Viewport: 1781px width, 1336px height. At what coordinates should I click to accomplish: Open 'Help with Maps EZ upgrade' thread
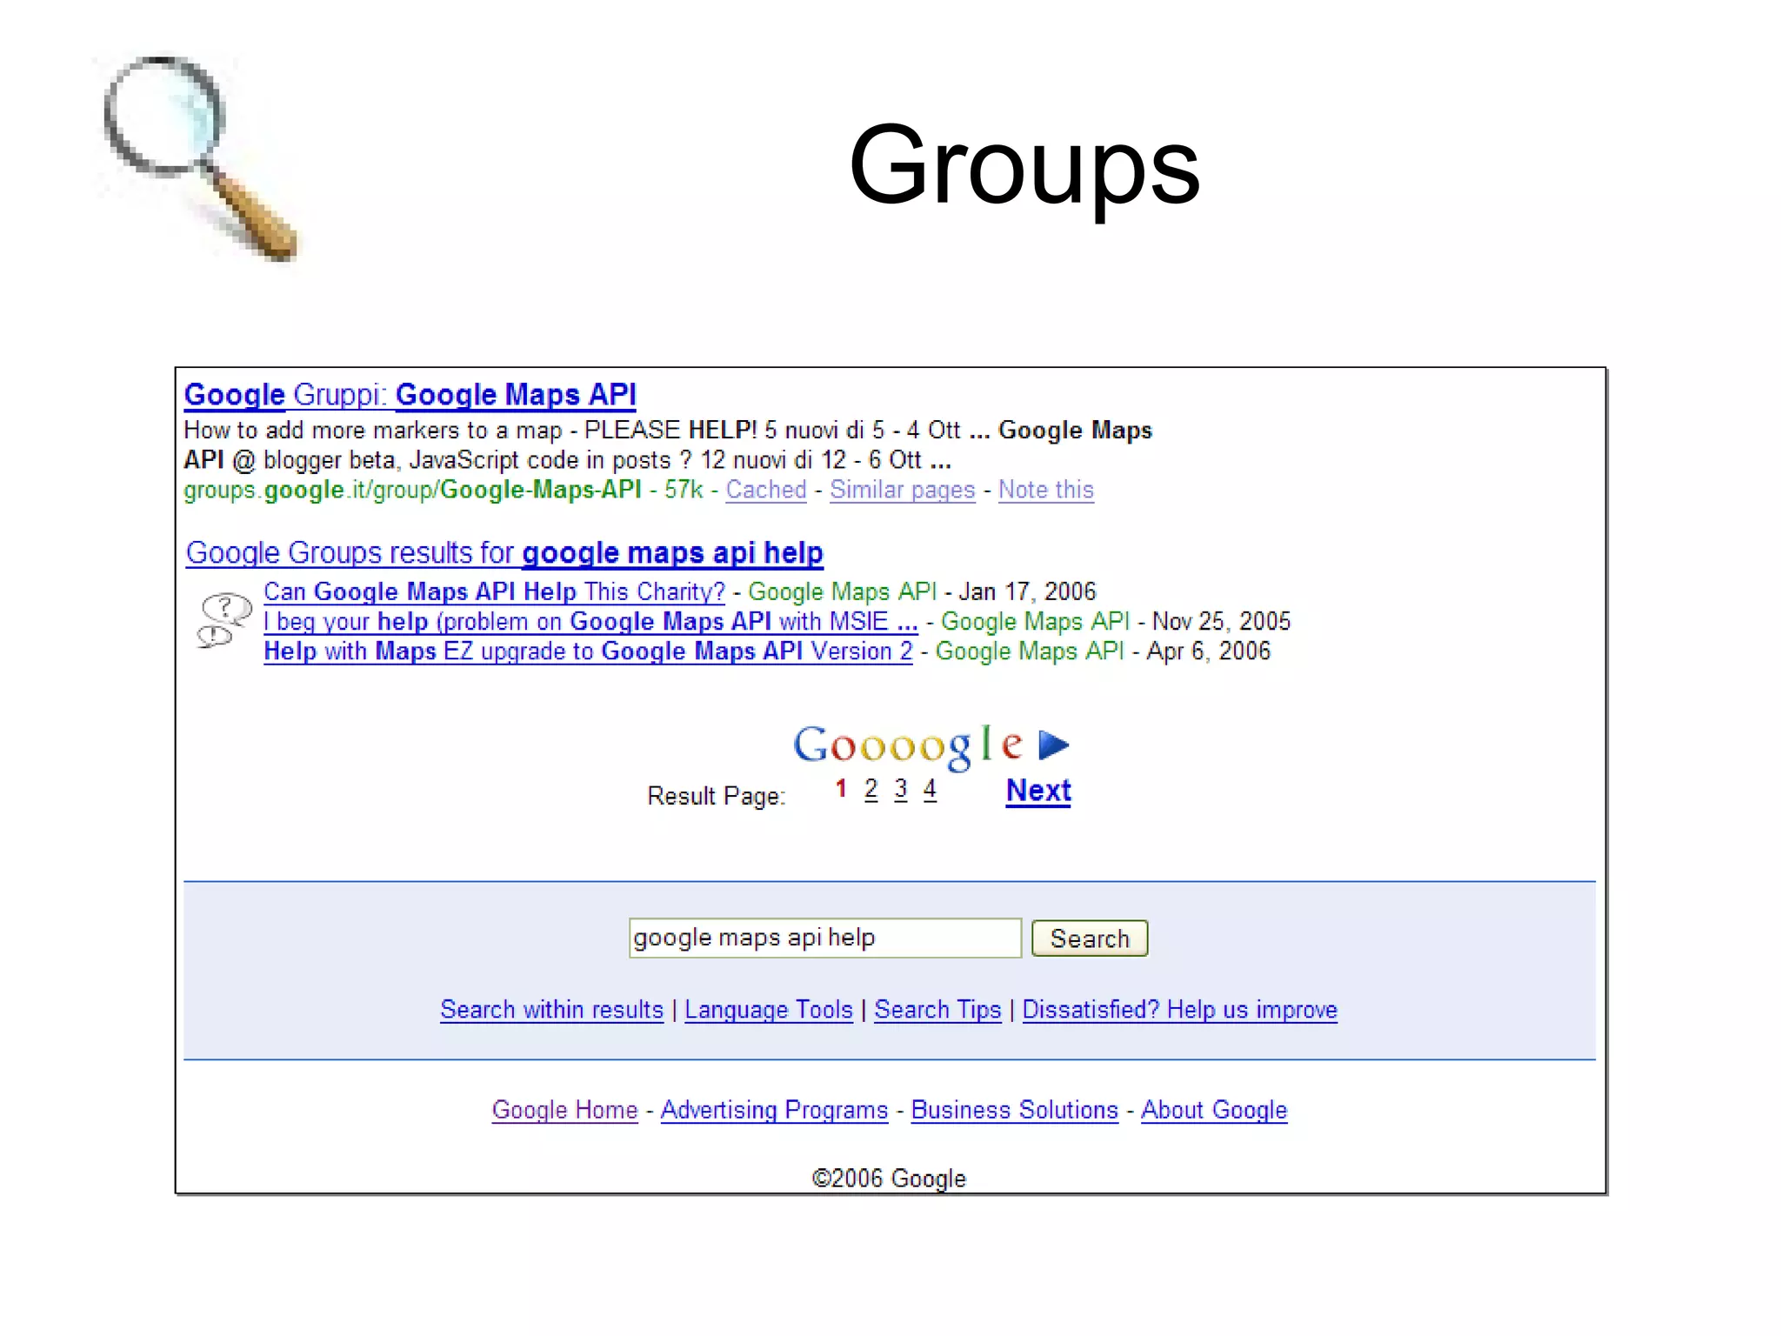[x=588, y=651]
